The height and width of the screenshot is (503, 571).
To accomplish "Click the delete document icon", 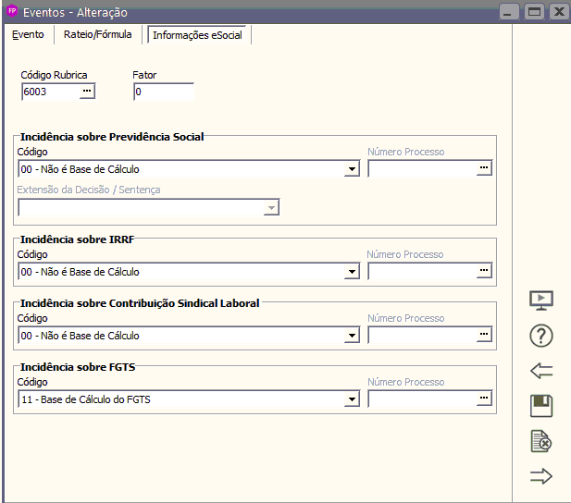I will 541,441.
